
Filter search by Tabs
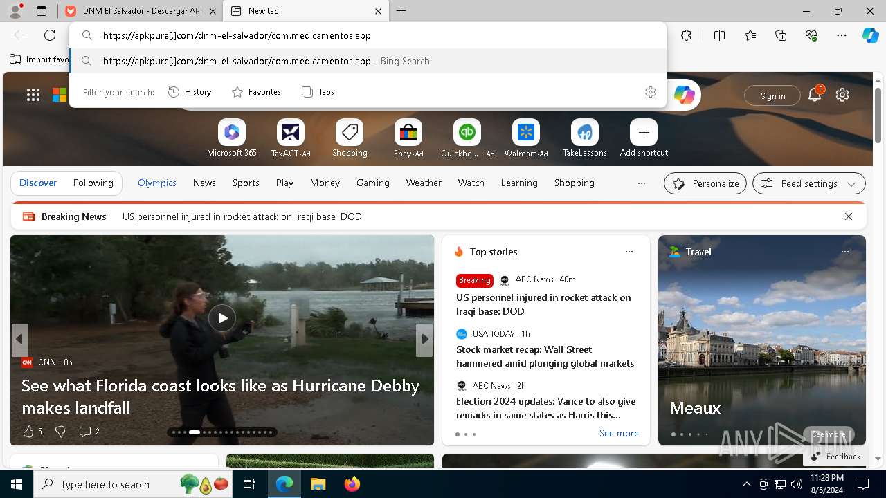click(318, 92)
